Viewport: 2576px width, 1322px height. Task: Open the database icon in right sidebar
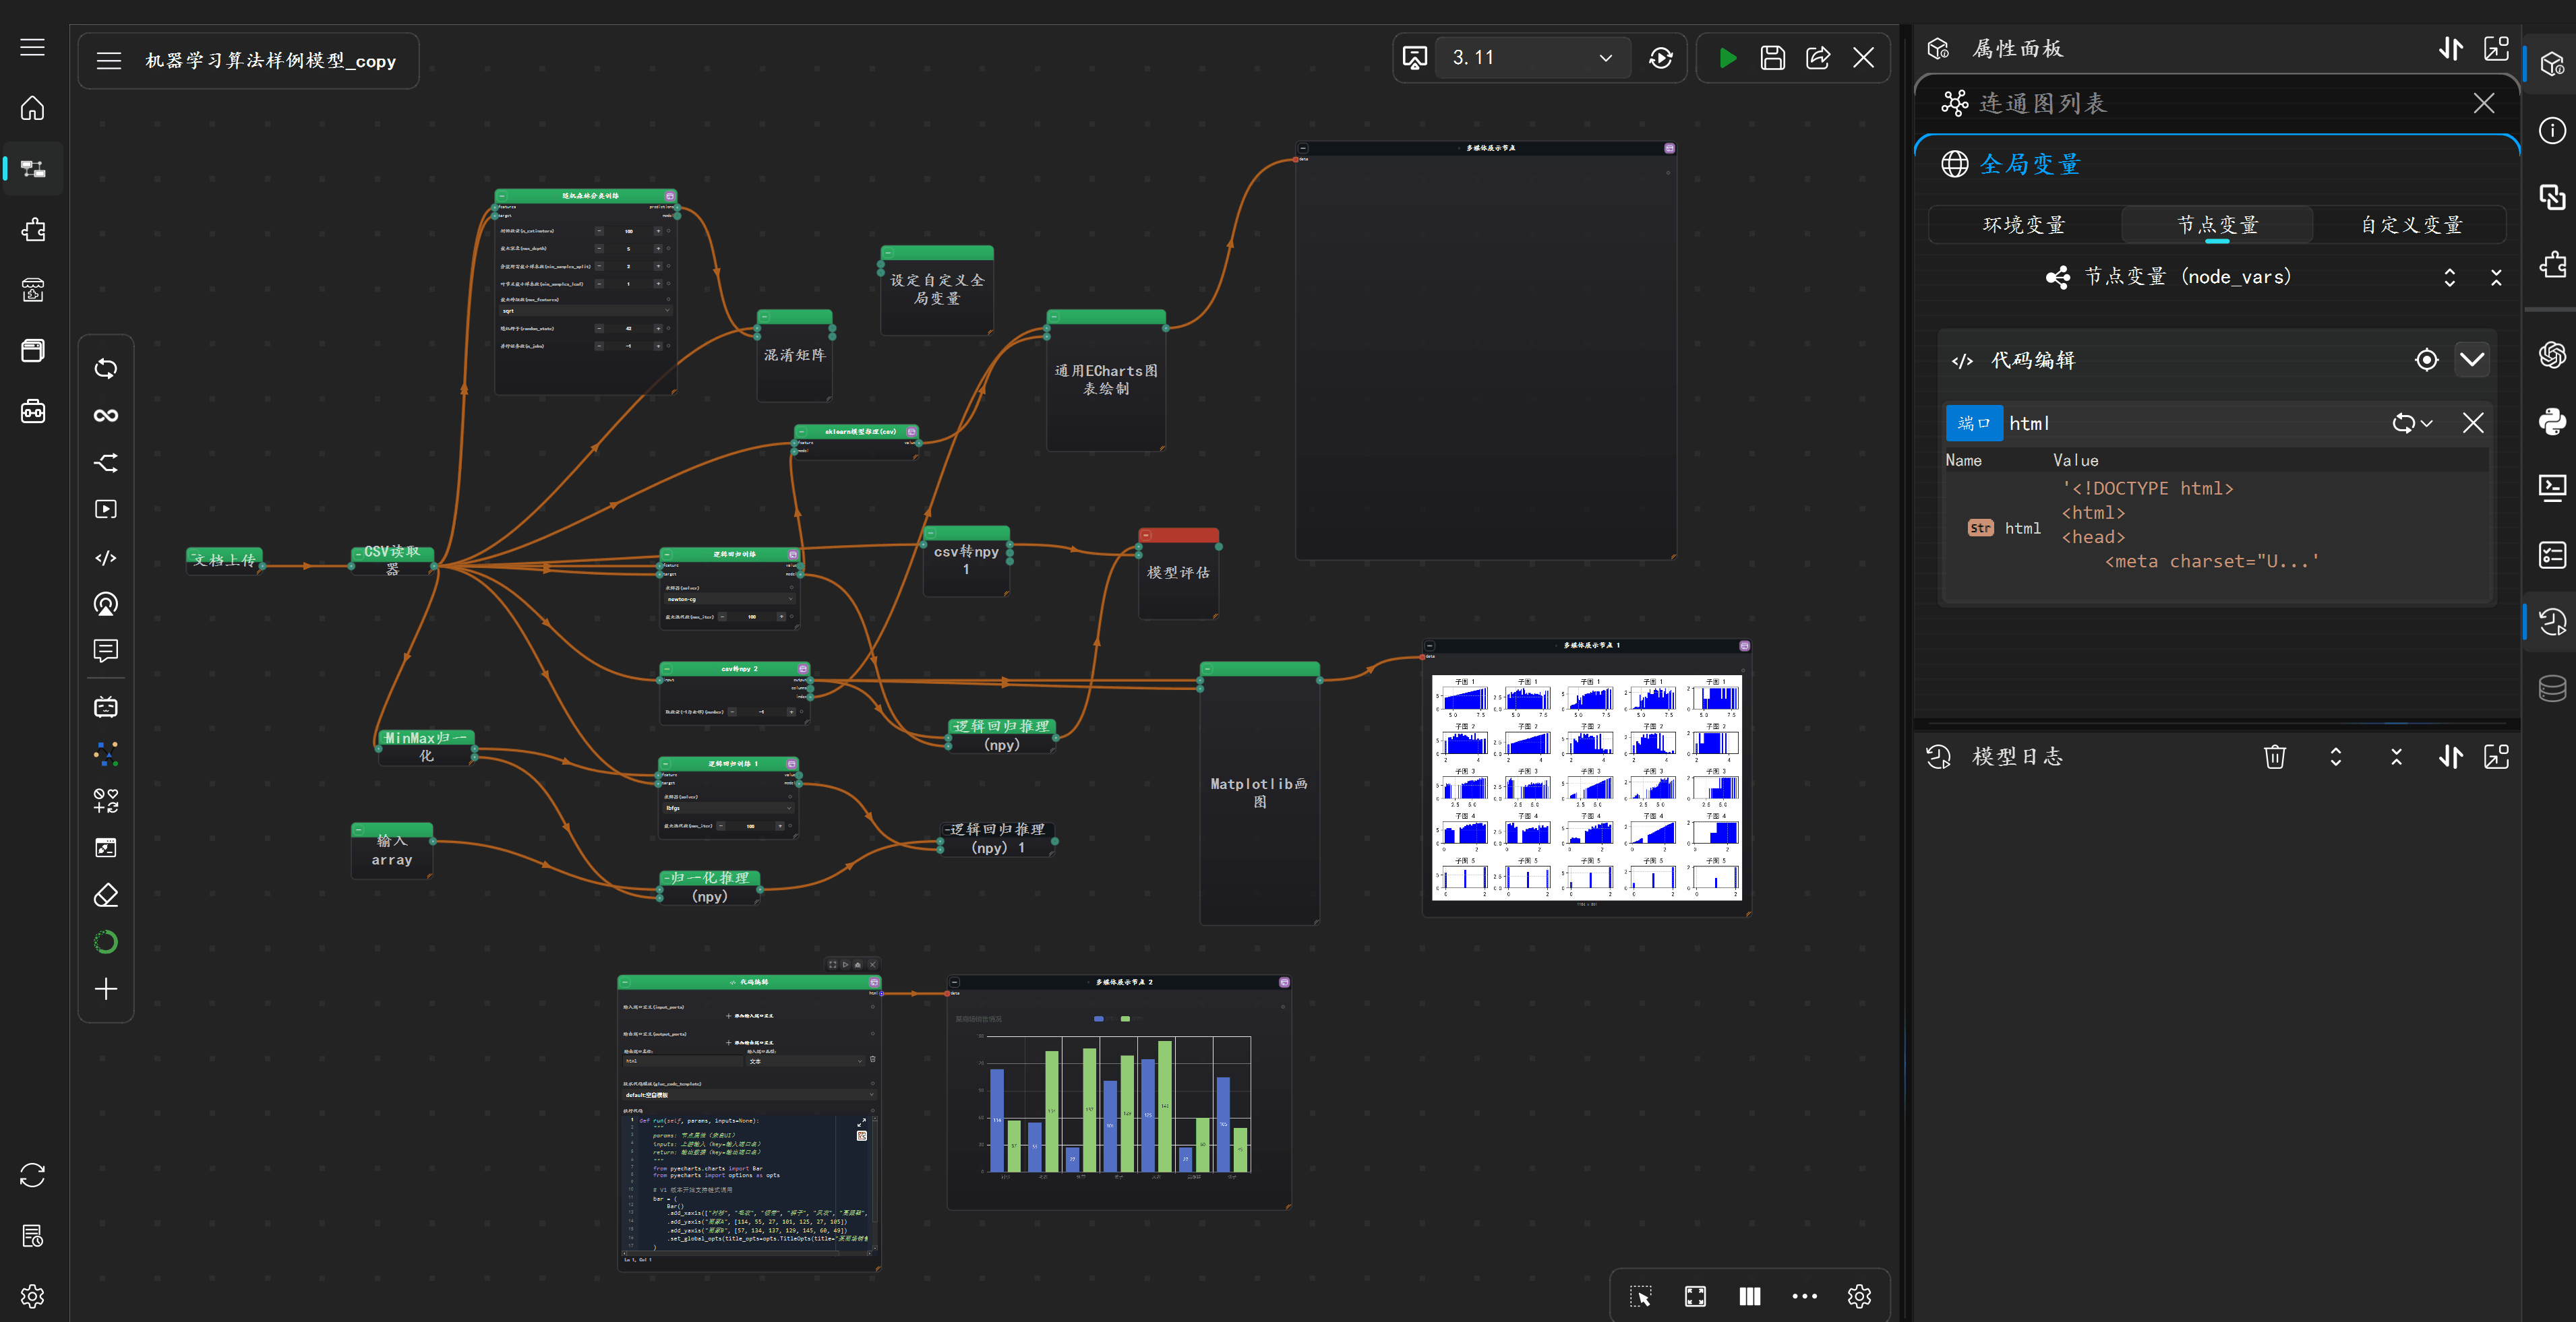point(2552,689)
